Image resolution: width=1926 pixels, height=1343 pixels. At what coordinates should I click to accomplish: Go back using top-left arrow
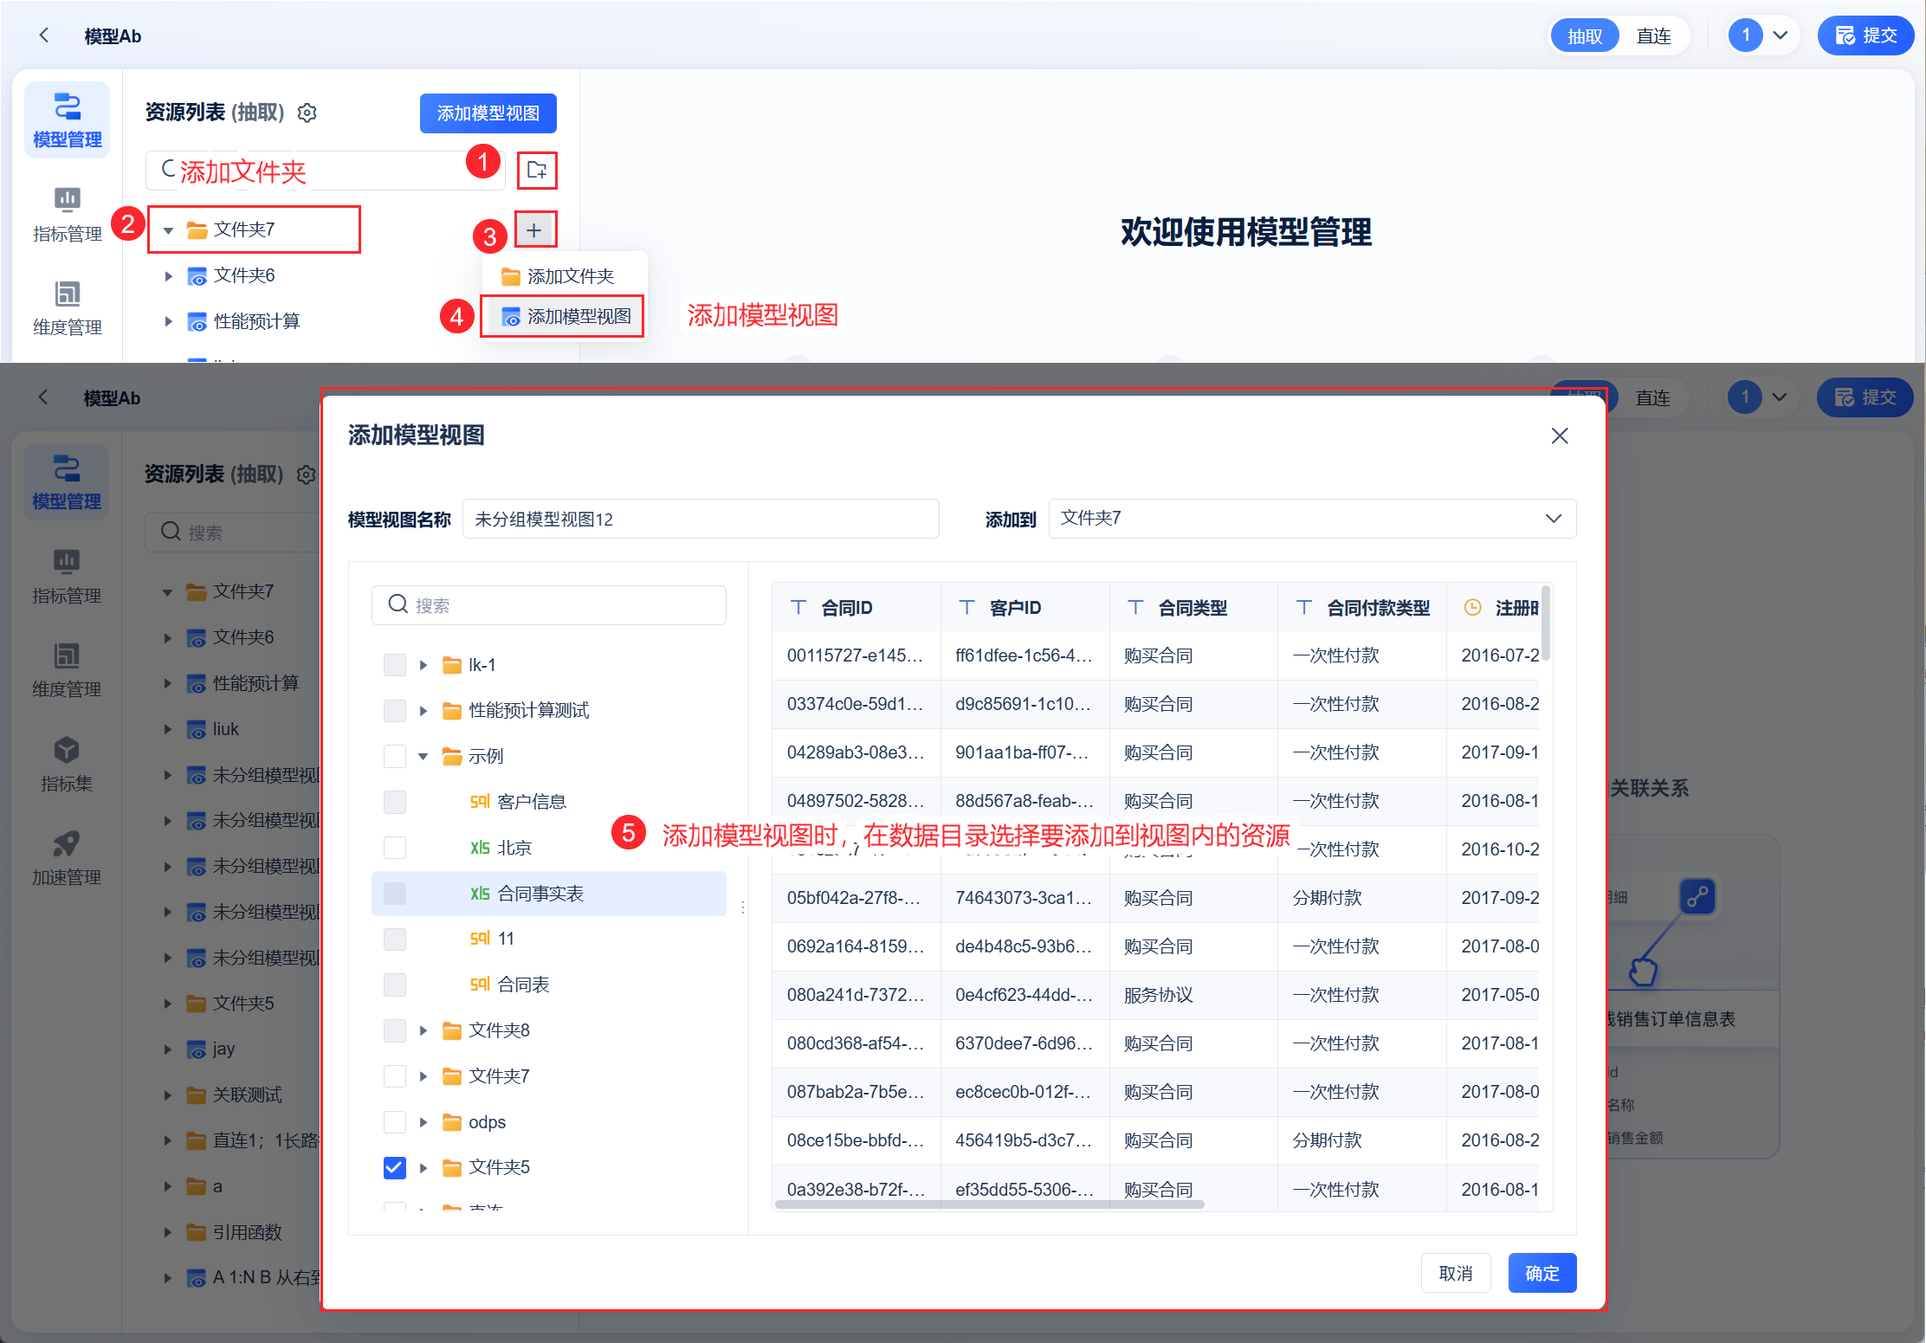click(x=44, y=36)
